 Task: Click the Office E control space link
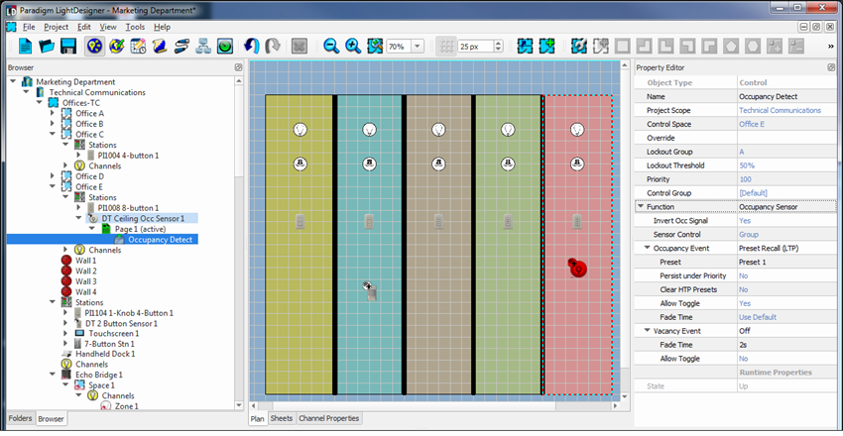point(753,124)
